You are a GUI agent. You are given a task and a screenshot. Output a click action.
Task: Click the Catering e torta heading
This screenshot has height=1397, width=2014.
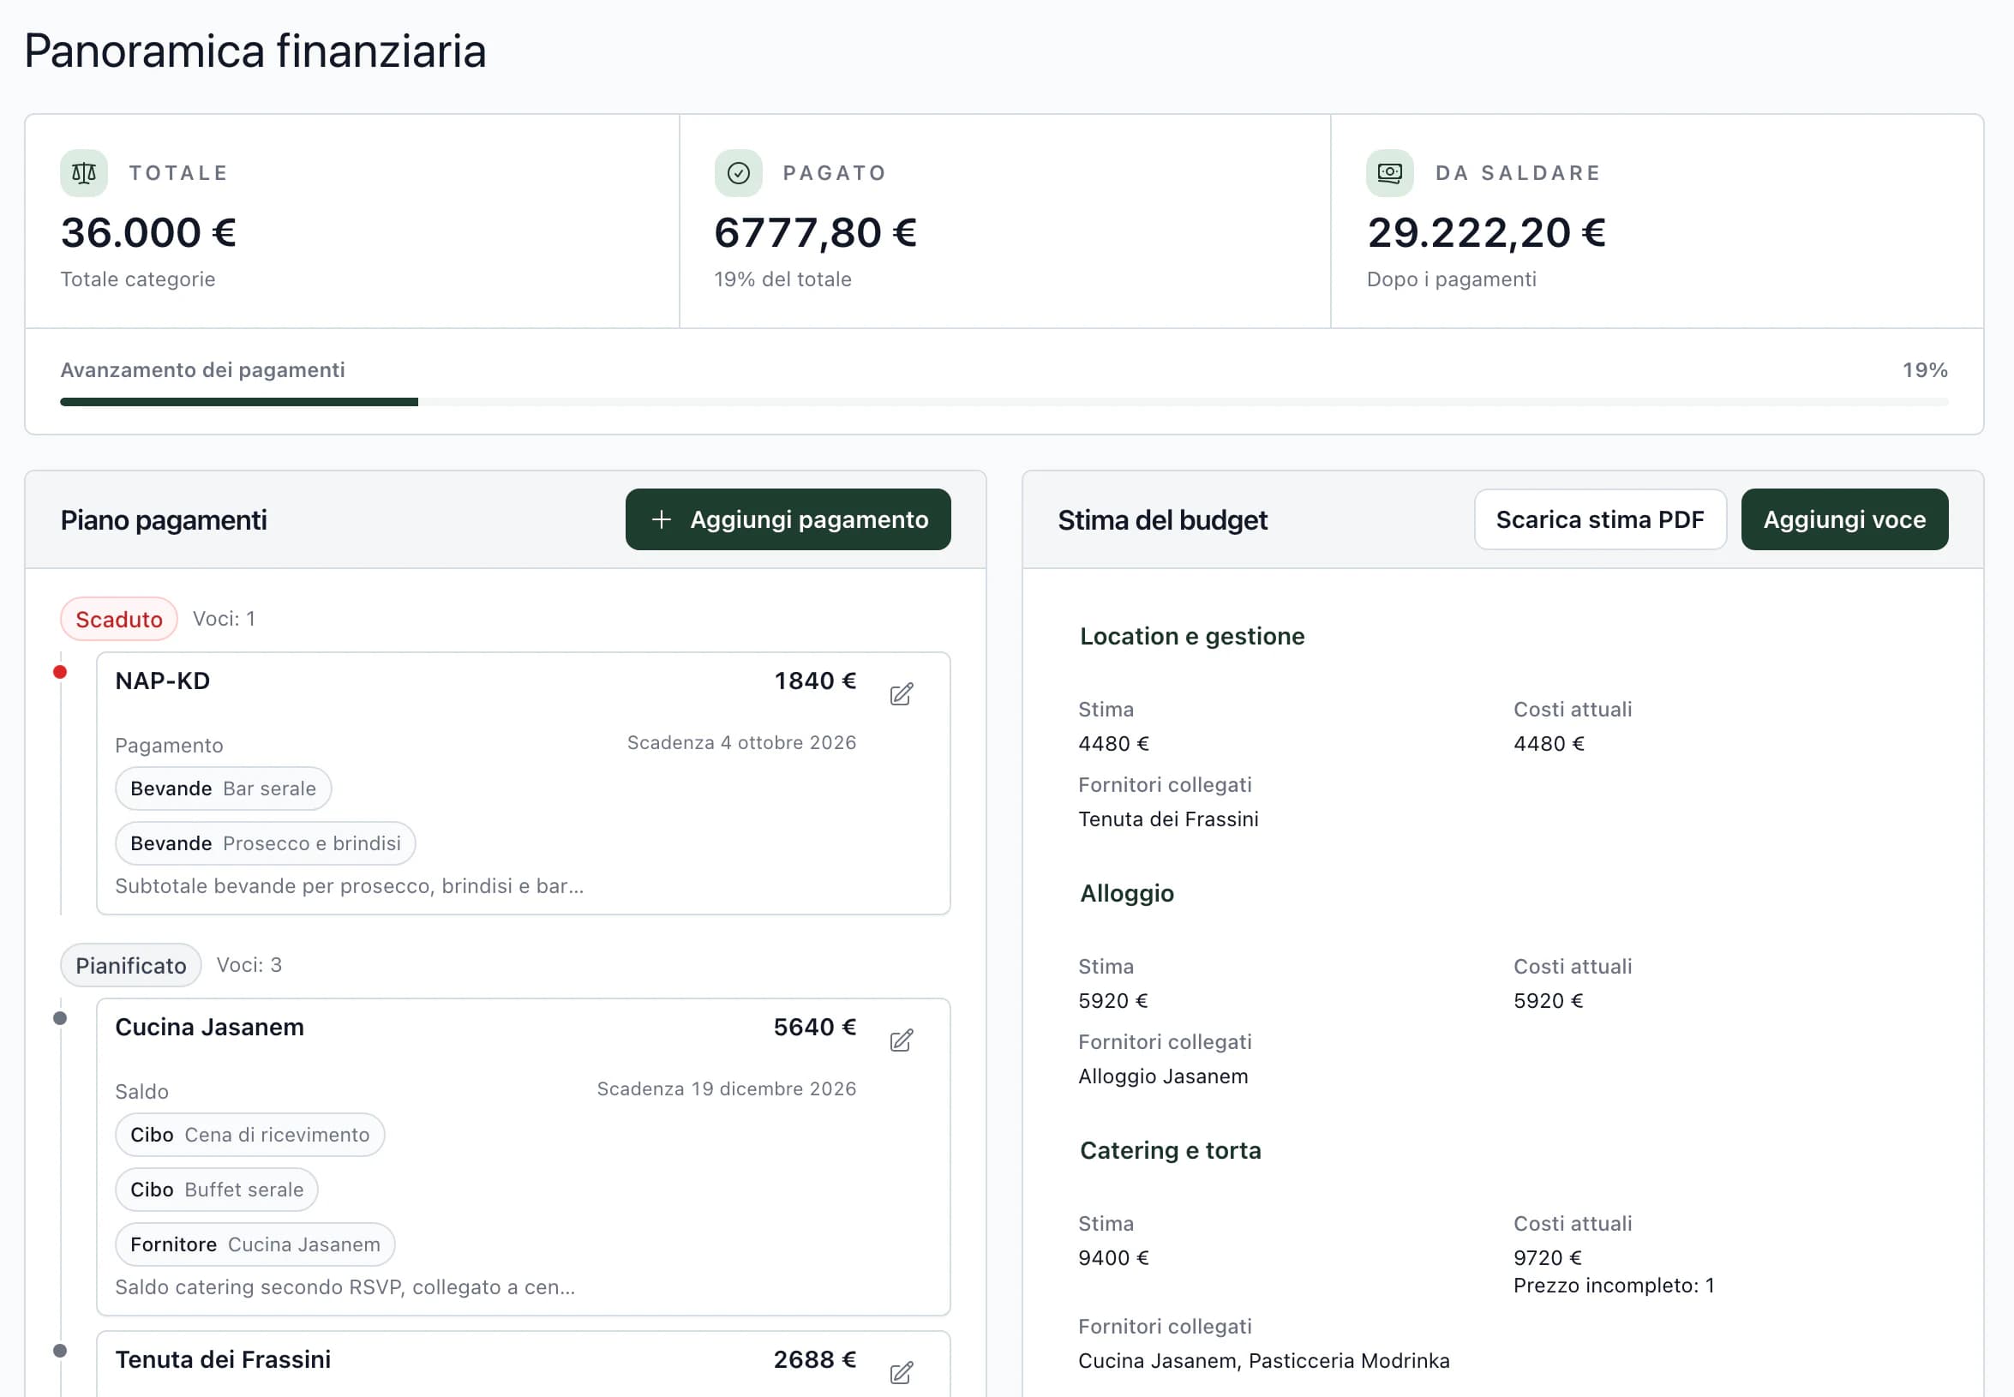coord(1170,1150)
